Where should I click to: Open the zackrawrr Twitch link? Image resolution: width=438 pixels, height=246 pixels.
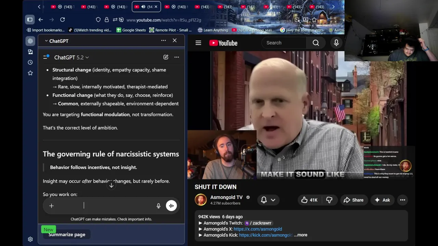click(258, 223)
